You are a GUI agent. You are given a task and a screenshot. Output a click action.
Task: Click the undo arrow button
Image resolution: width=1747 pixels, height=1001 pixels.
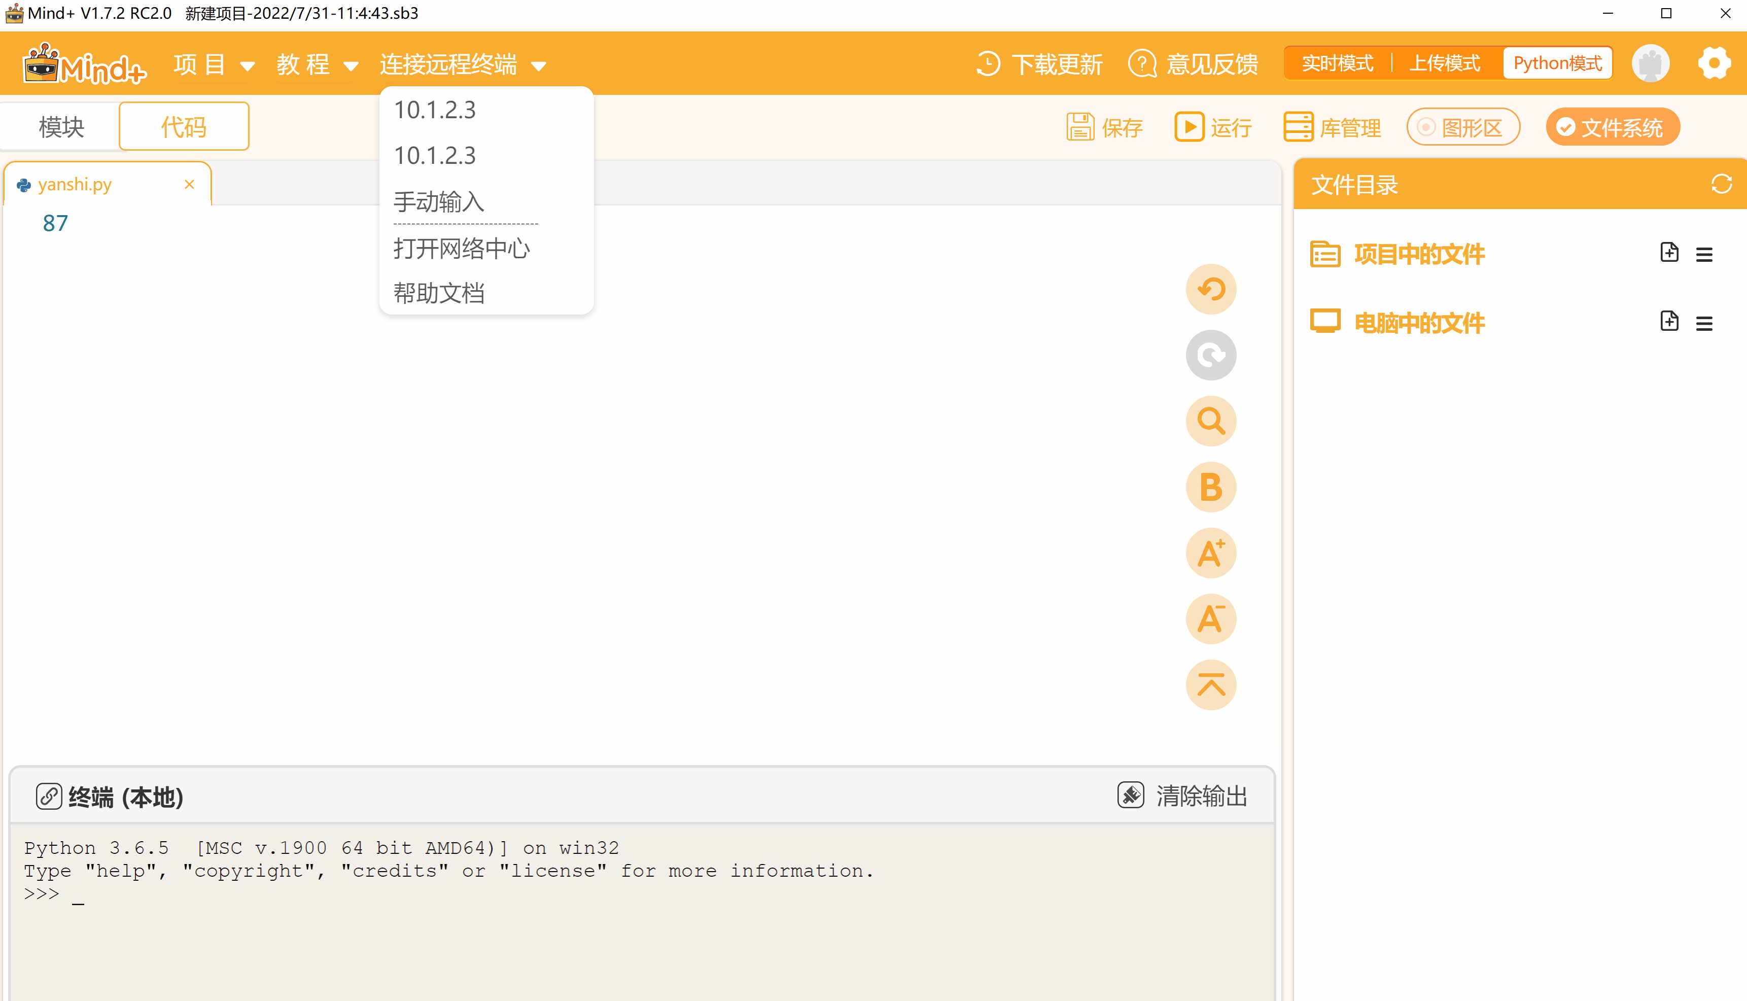pyautogui.click(x=1211, y=289)
